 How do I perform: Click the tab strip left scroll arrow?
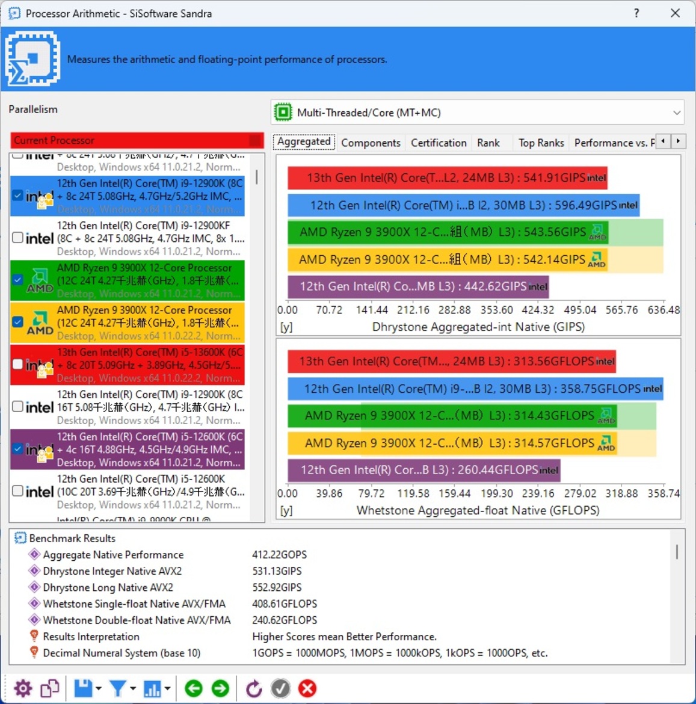coord(664,141)
